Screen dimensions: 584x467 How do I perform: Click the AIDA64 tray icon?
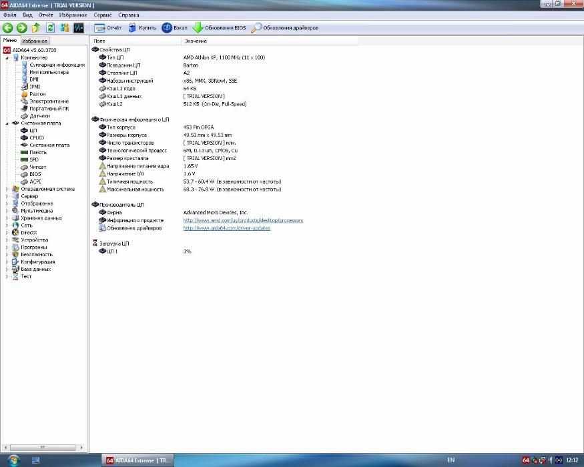click(526, 461)
